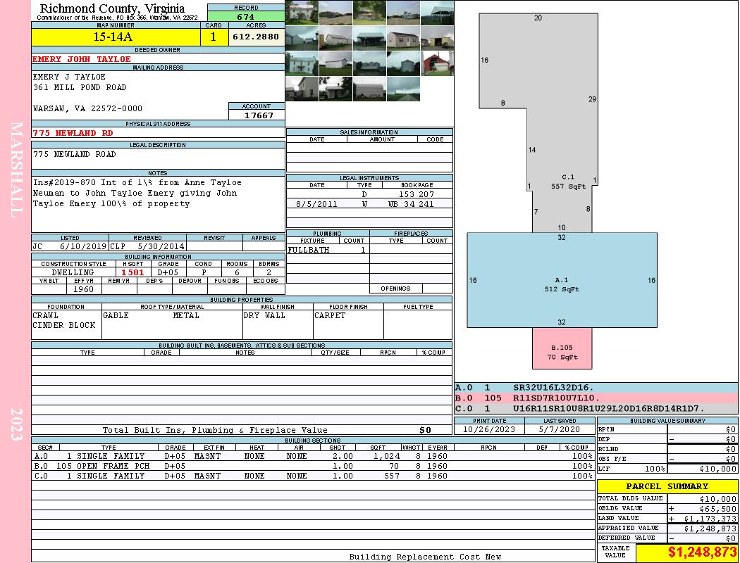Select the B.0 Open Frame Pch row

[313, 466]
